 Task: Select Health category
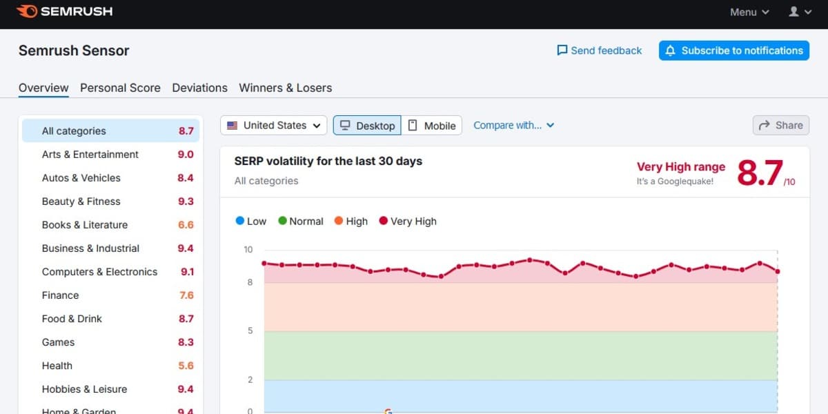pyautogui.click(x=110, y=366)
